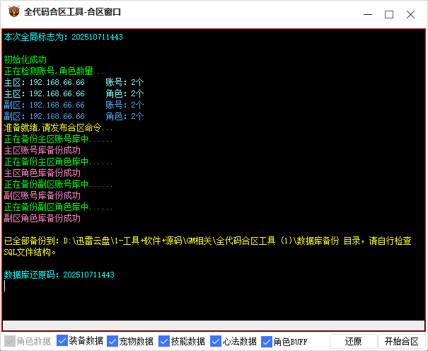Click the 本次全局标志为 line in the console
The image size is (428, 351).
64,37
